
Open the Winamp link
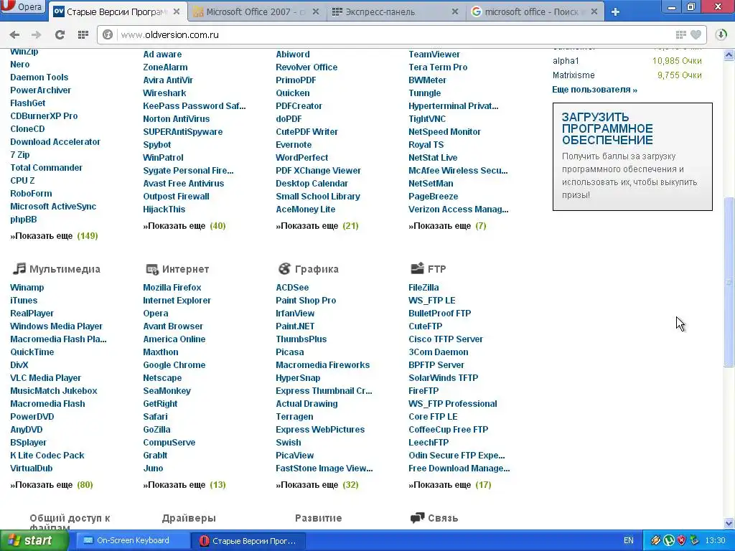pos(27,288)
